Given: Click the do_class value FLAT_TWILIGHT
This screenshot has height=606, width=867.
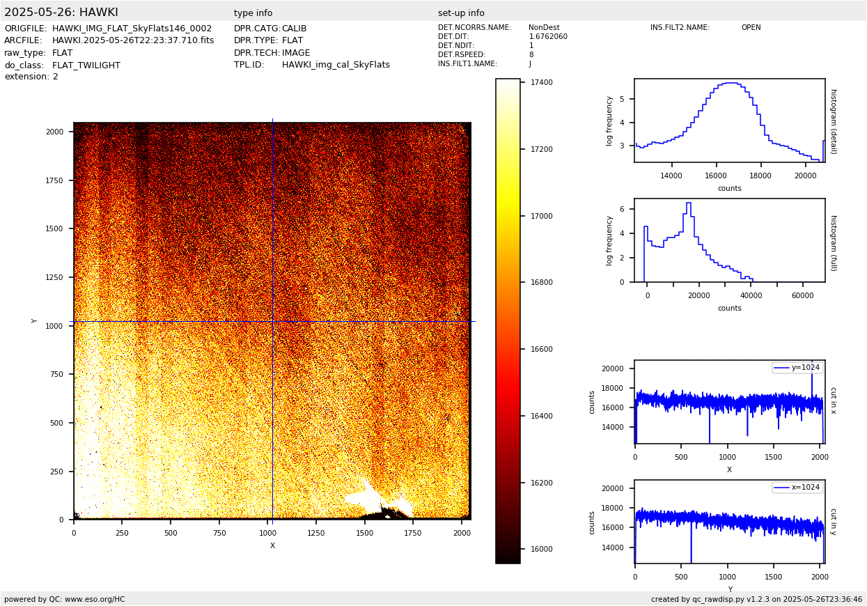Looking at the screenshot, I should 86,65.
